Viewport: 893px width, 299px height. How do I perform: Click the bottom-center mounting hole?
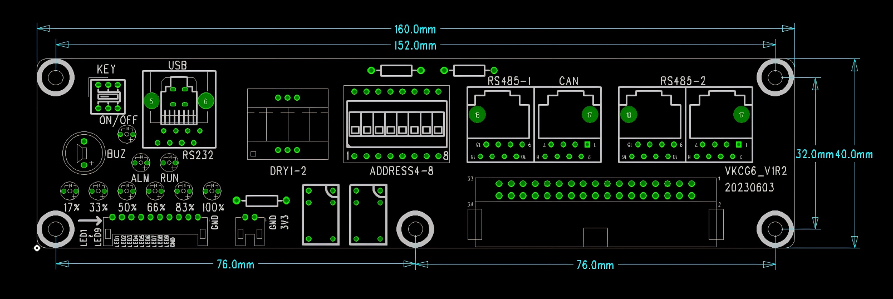415,229
